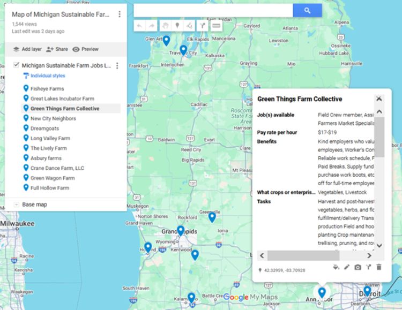Click Directions to here icon in info window
This screenshot has width=402, height=310.
click(x=368, y=267)
